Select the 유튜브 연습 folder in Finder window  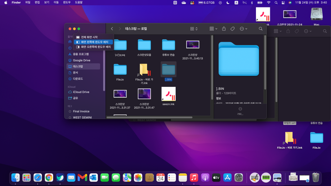click(x=168, y=45)
